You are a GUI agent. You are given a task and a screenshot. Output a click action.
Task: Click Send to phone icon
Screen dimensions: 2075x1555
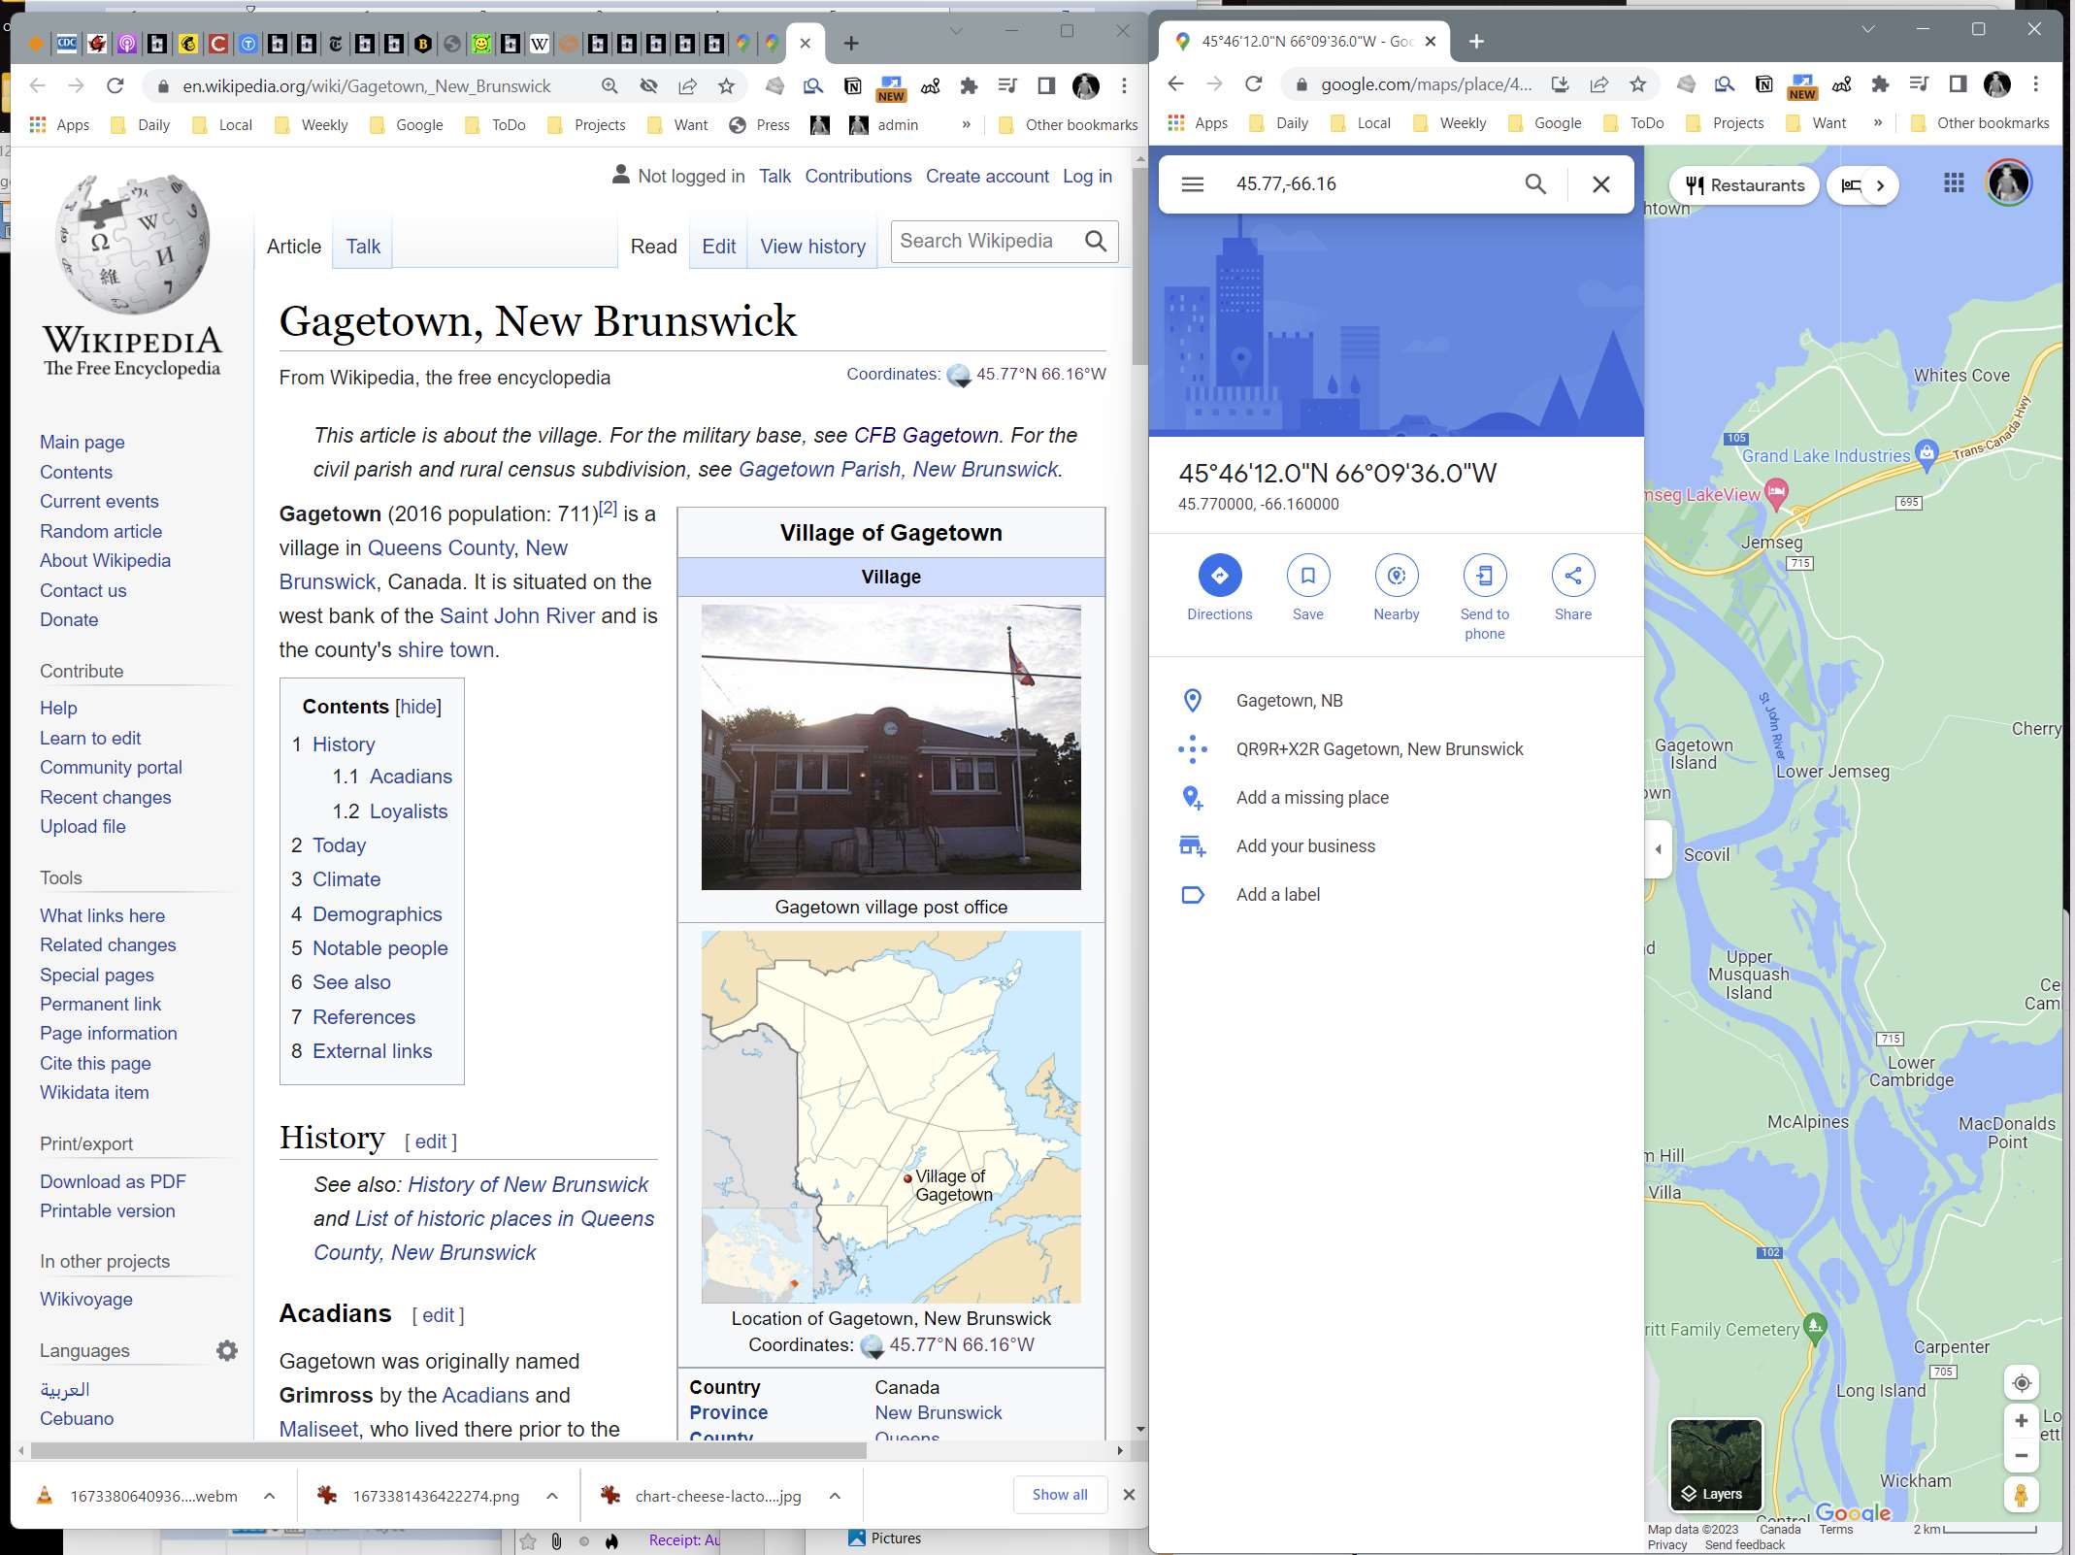pyautogui.click(x=1484, y=576)
